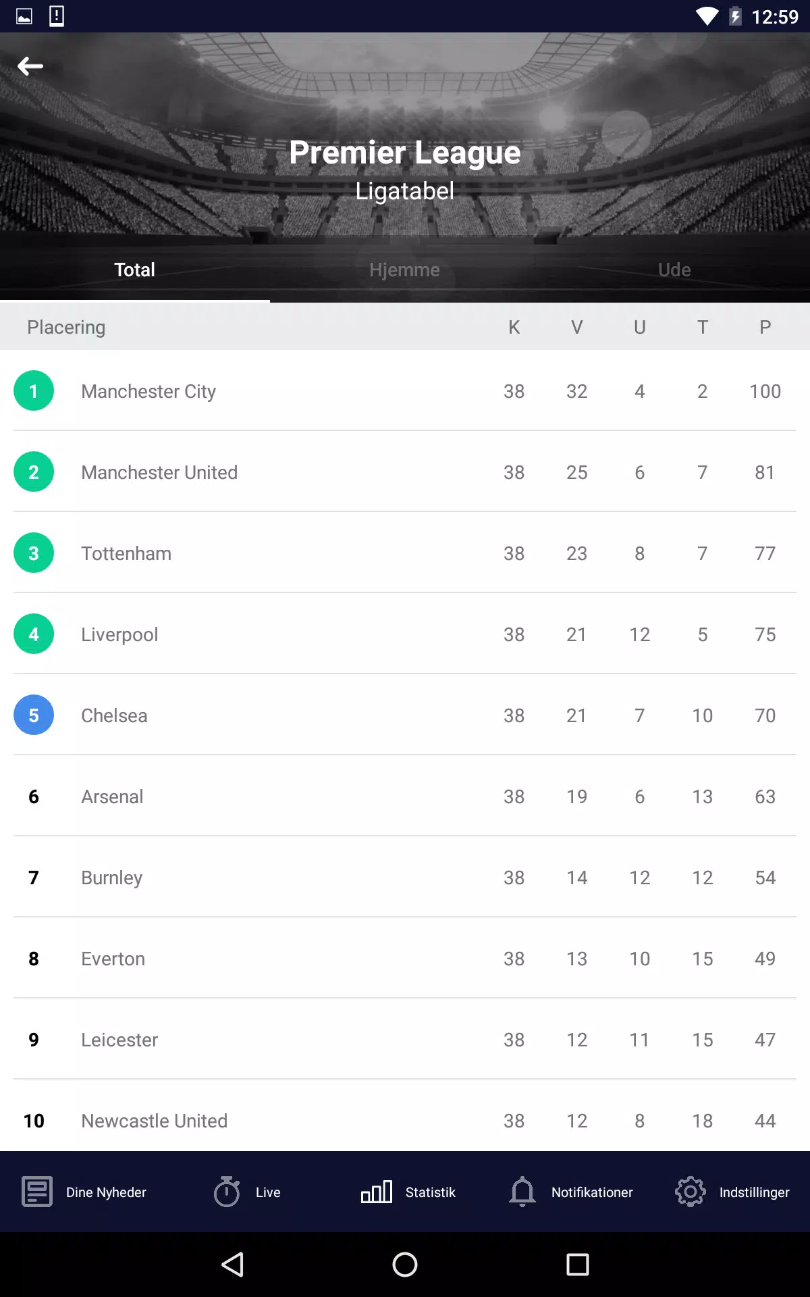Open Arsenal team row
The height and width of the screenshot is (1297, 810).
[x=405, y=796]
